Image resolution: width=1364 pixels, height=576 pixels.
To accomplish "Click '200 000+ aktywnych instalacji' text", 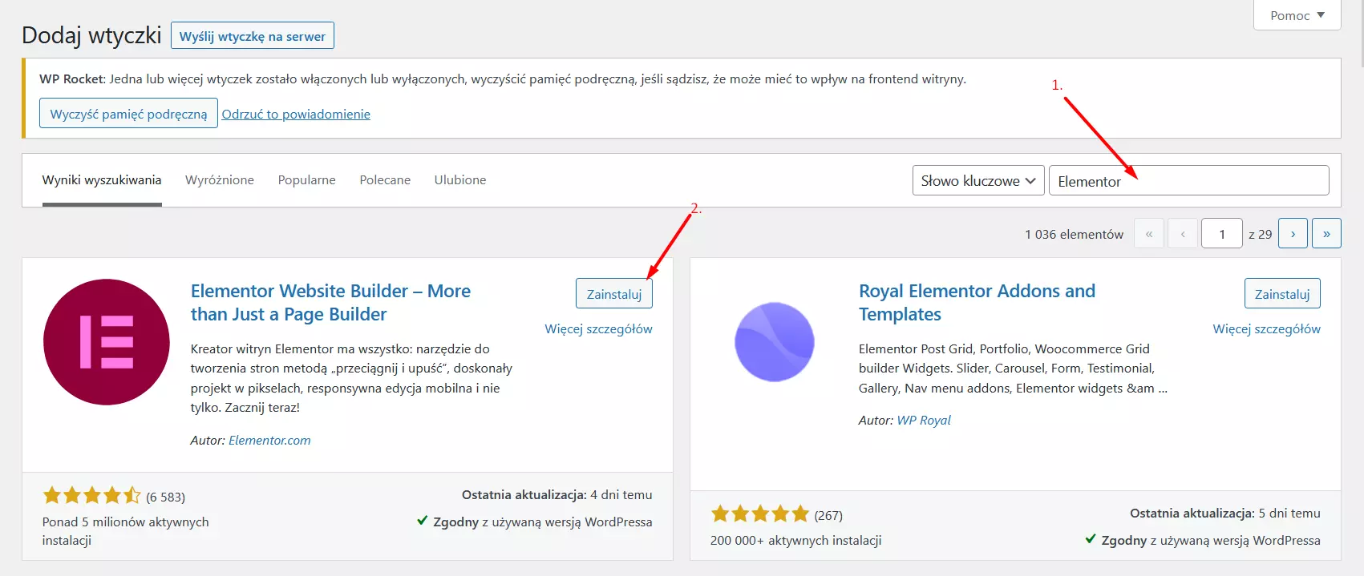I will pos(795,541).
